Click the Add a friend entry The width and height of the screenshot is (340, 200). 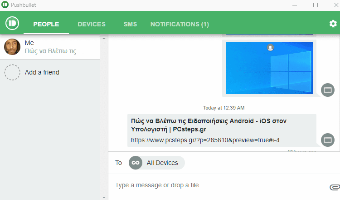coord(50,72)
